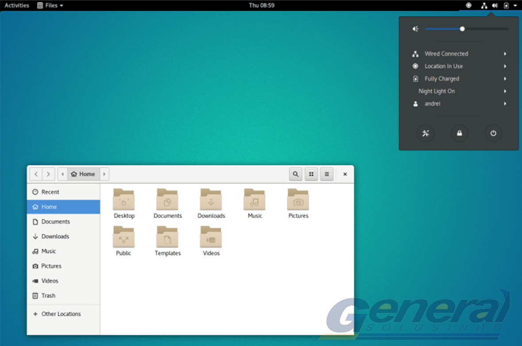Select Recent in the sidebar
Image resolution: width=522 pixels, height=346 pixels.
click(63, 192)
